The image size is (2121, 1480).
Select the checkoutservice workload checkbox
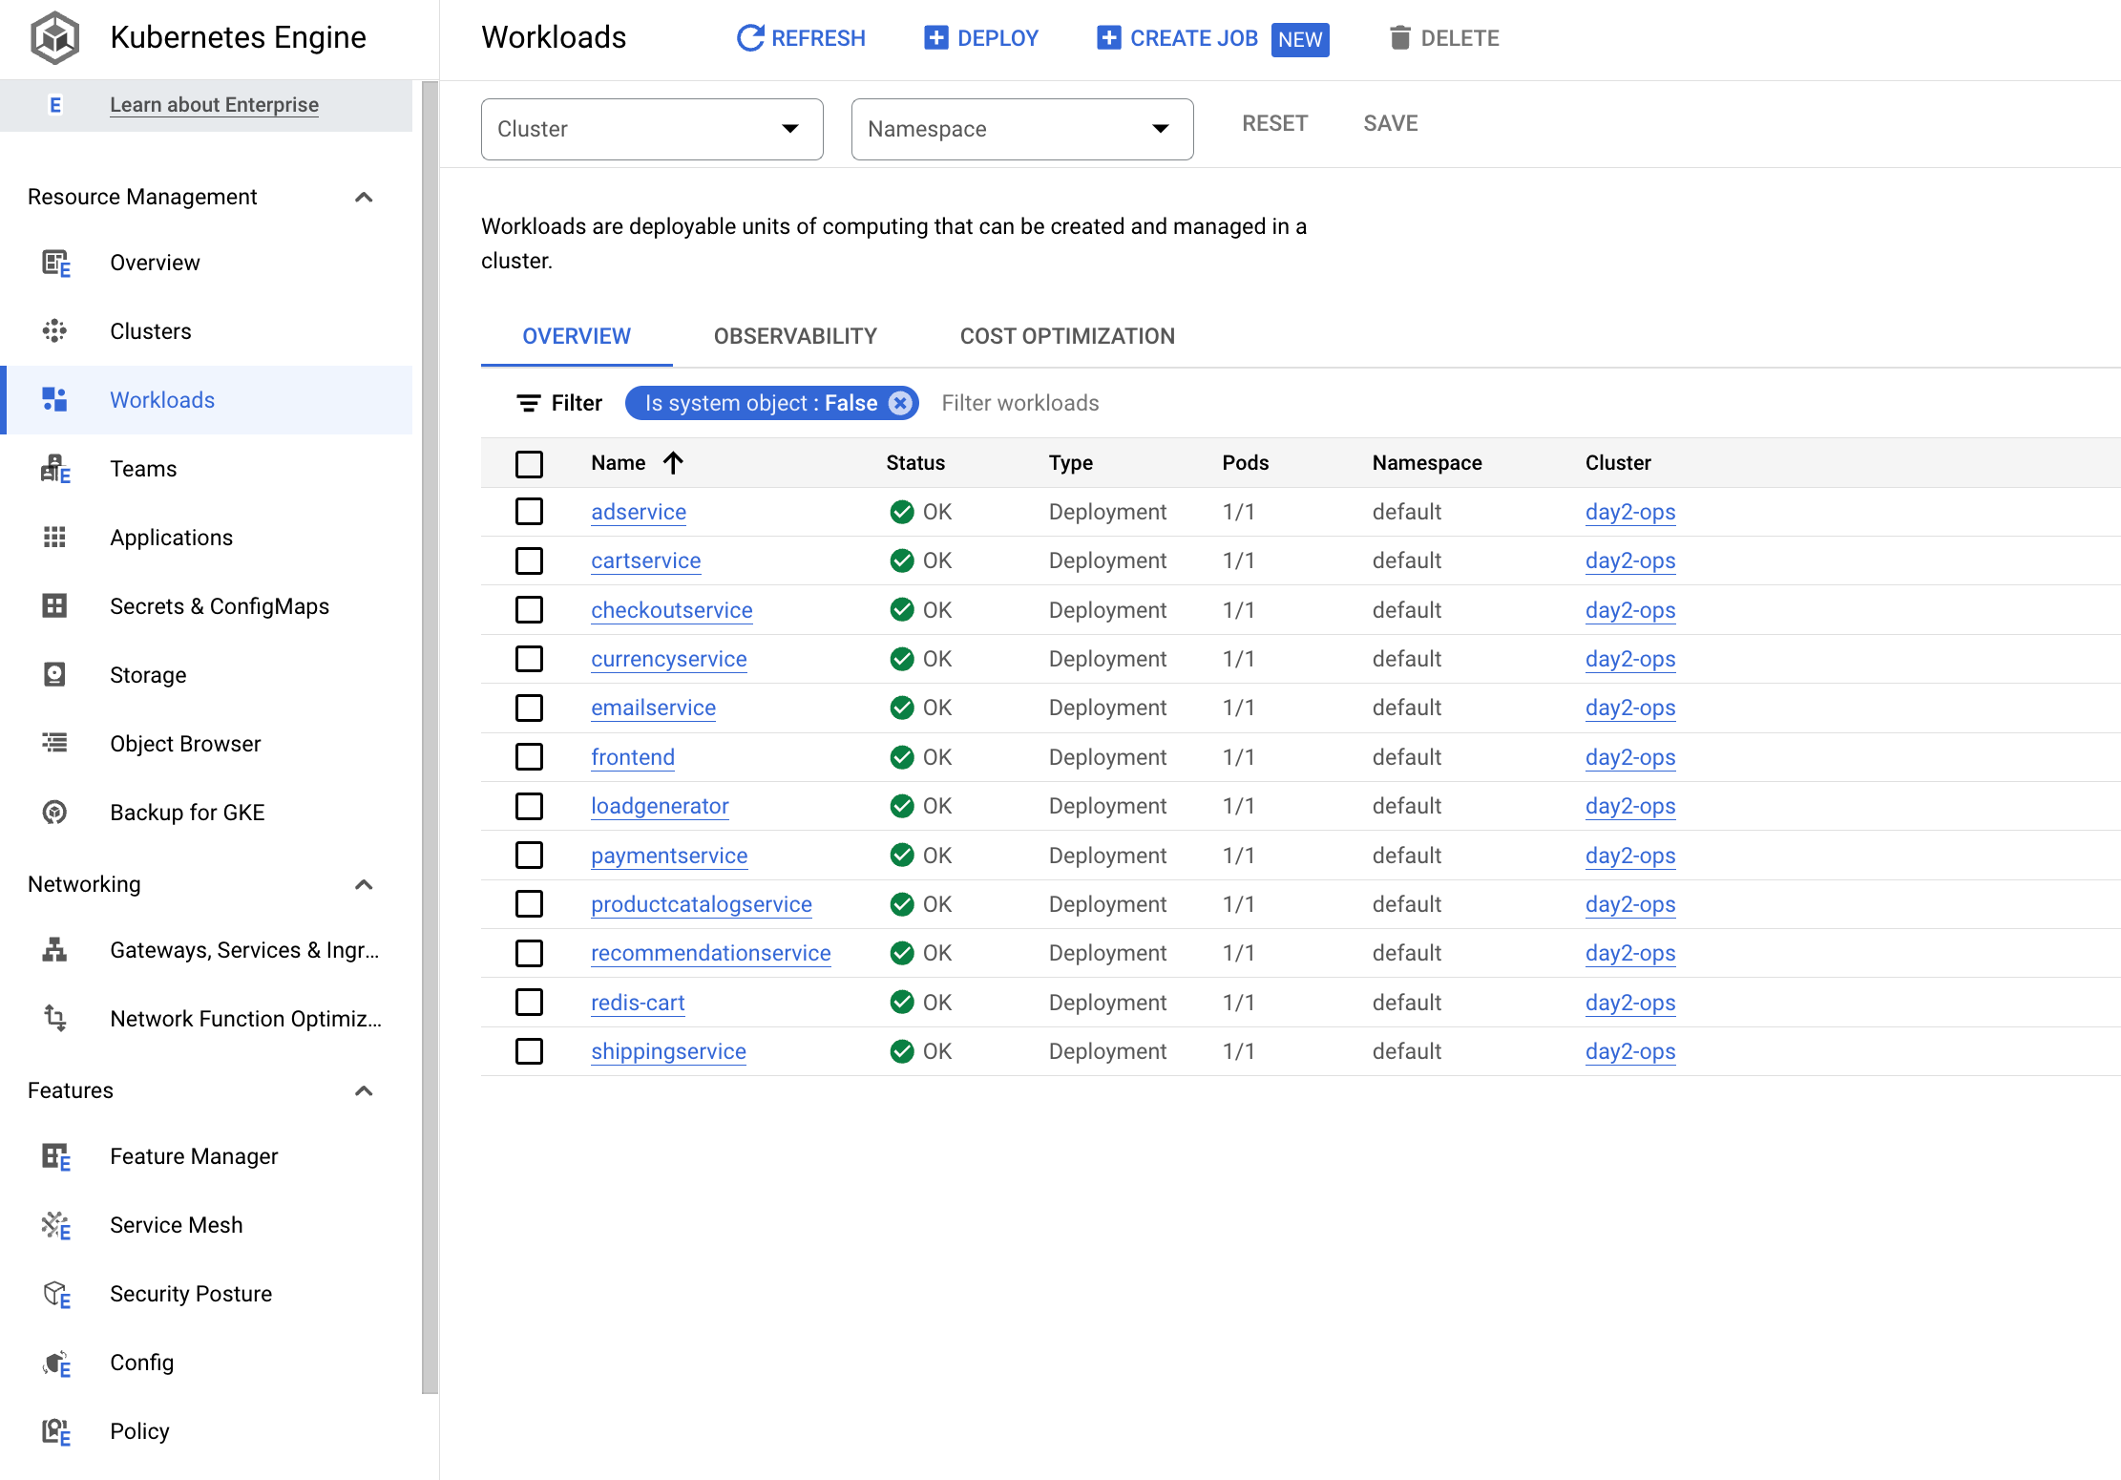(529, 609)
